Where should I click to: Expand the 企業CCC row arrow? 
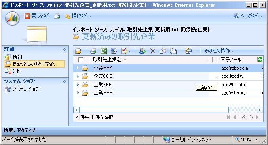pyautogui.click(x=78, y=76)
